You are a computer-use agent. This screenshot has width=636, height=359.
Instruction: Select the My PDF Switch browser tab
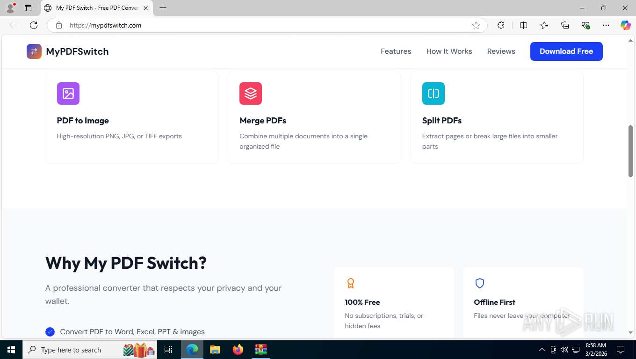(97, 8)
